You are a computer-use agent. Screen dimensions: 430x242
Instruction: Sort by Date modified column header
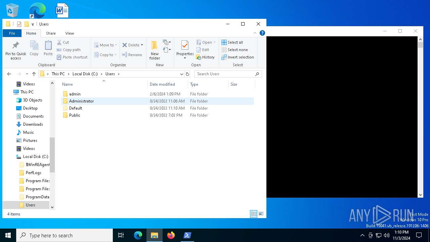click(168, 84)
